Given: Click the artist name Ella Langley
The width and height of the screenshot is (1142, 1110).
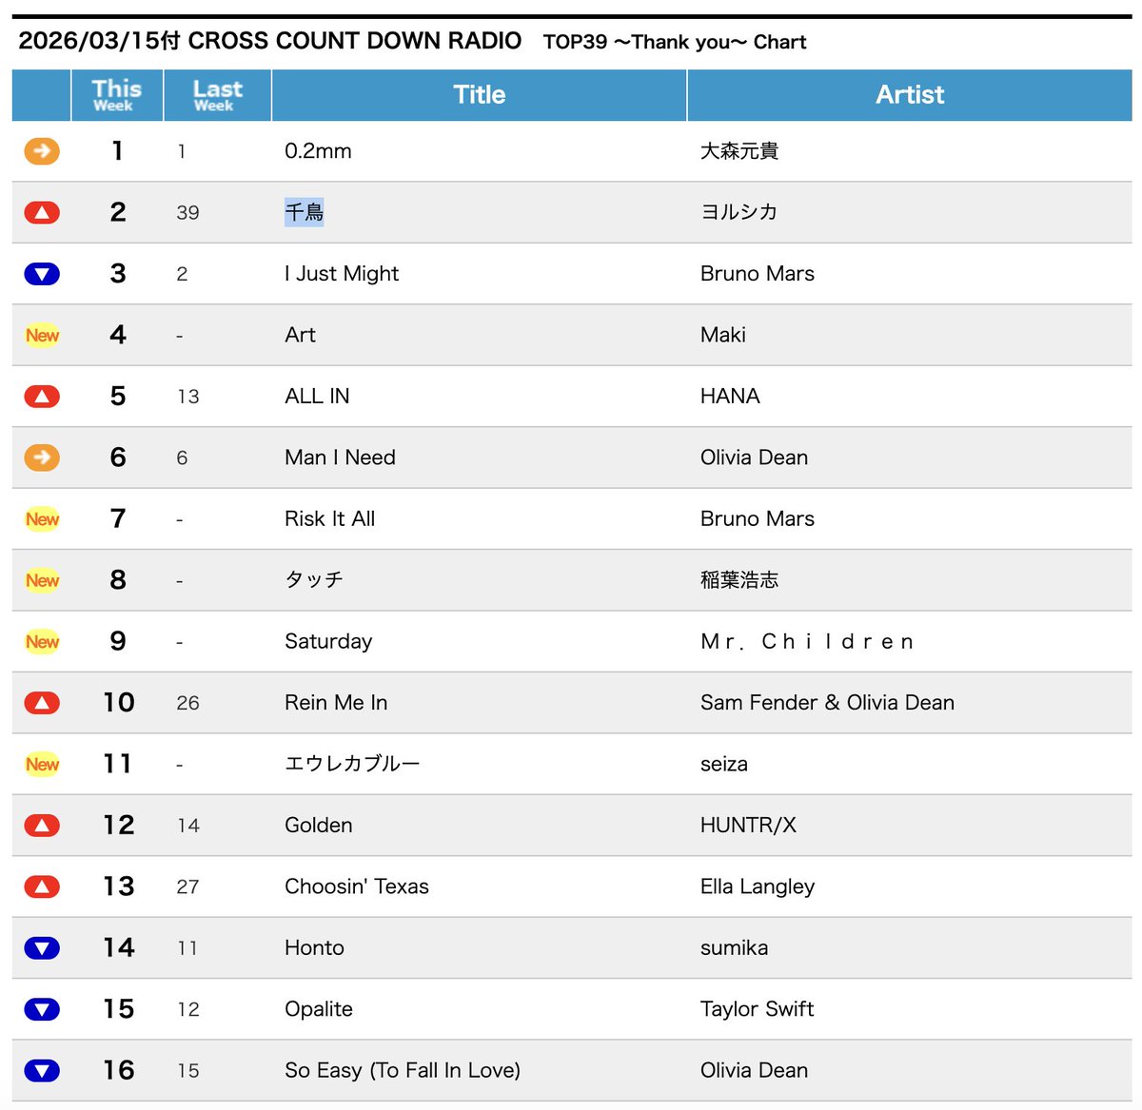Looking at the screenshot, I should pos(758,886).
